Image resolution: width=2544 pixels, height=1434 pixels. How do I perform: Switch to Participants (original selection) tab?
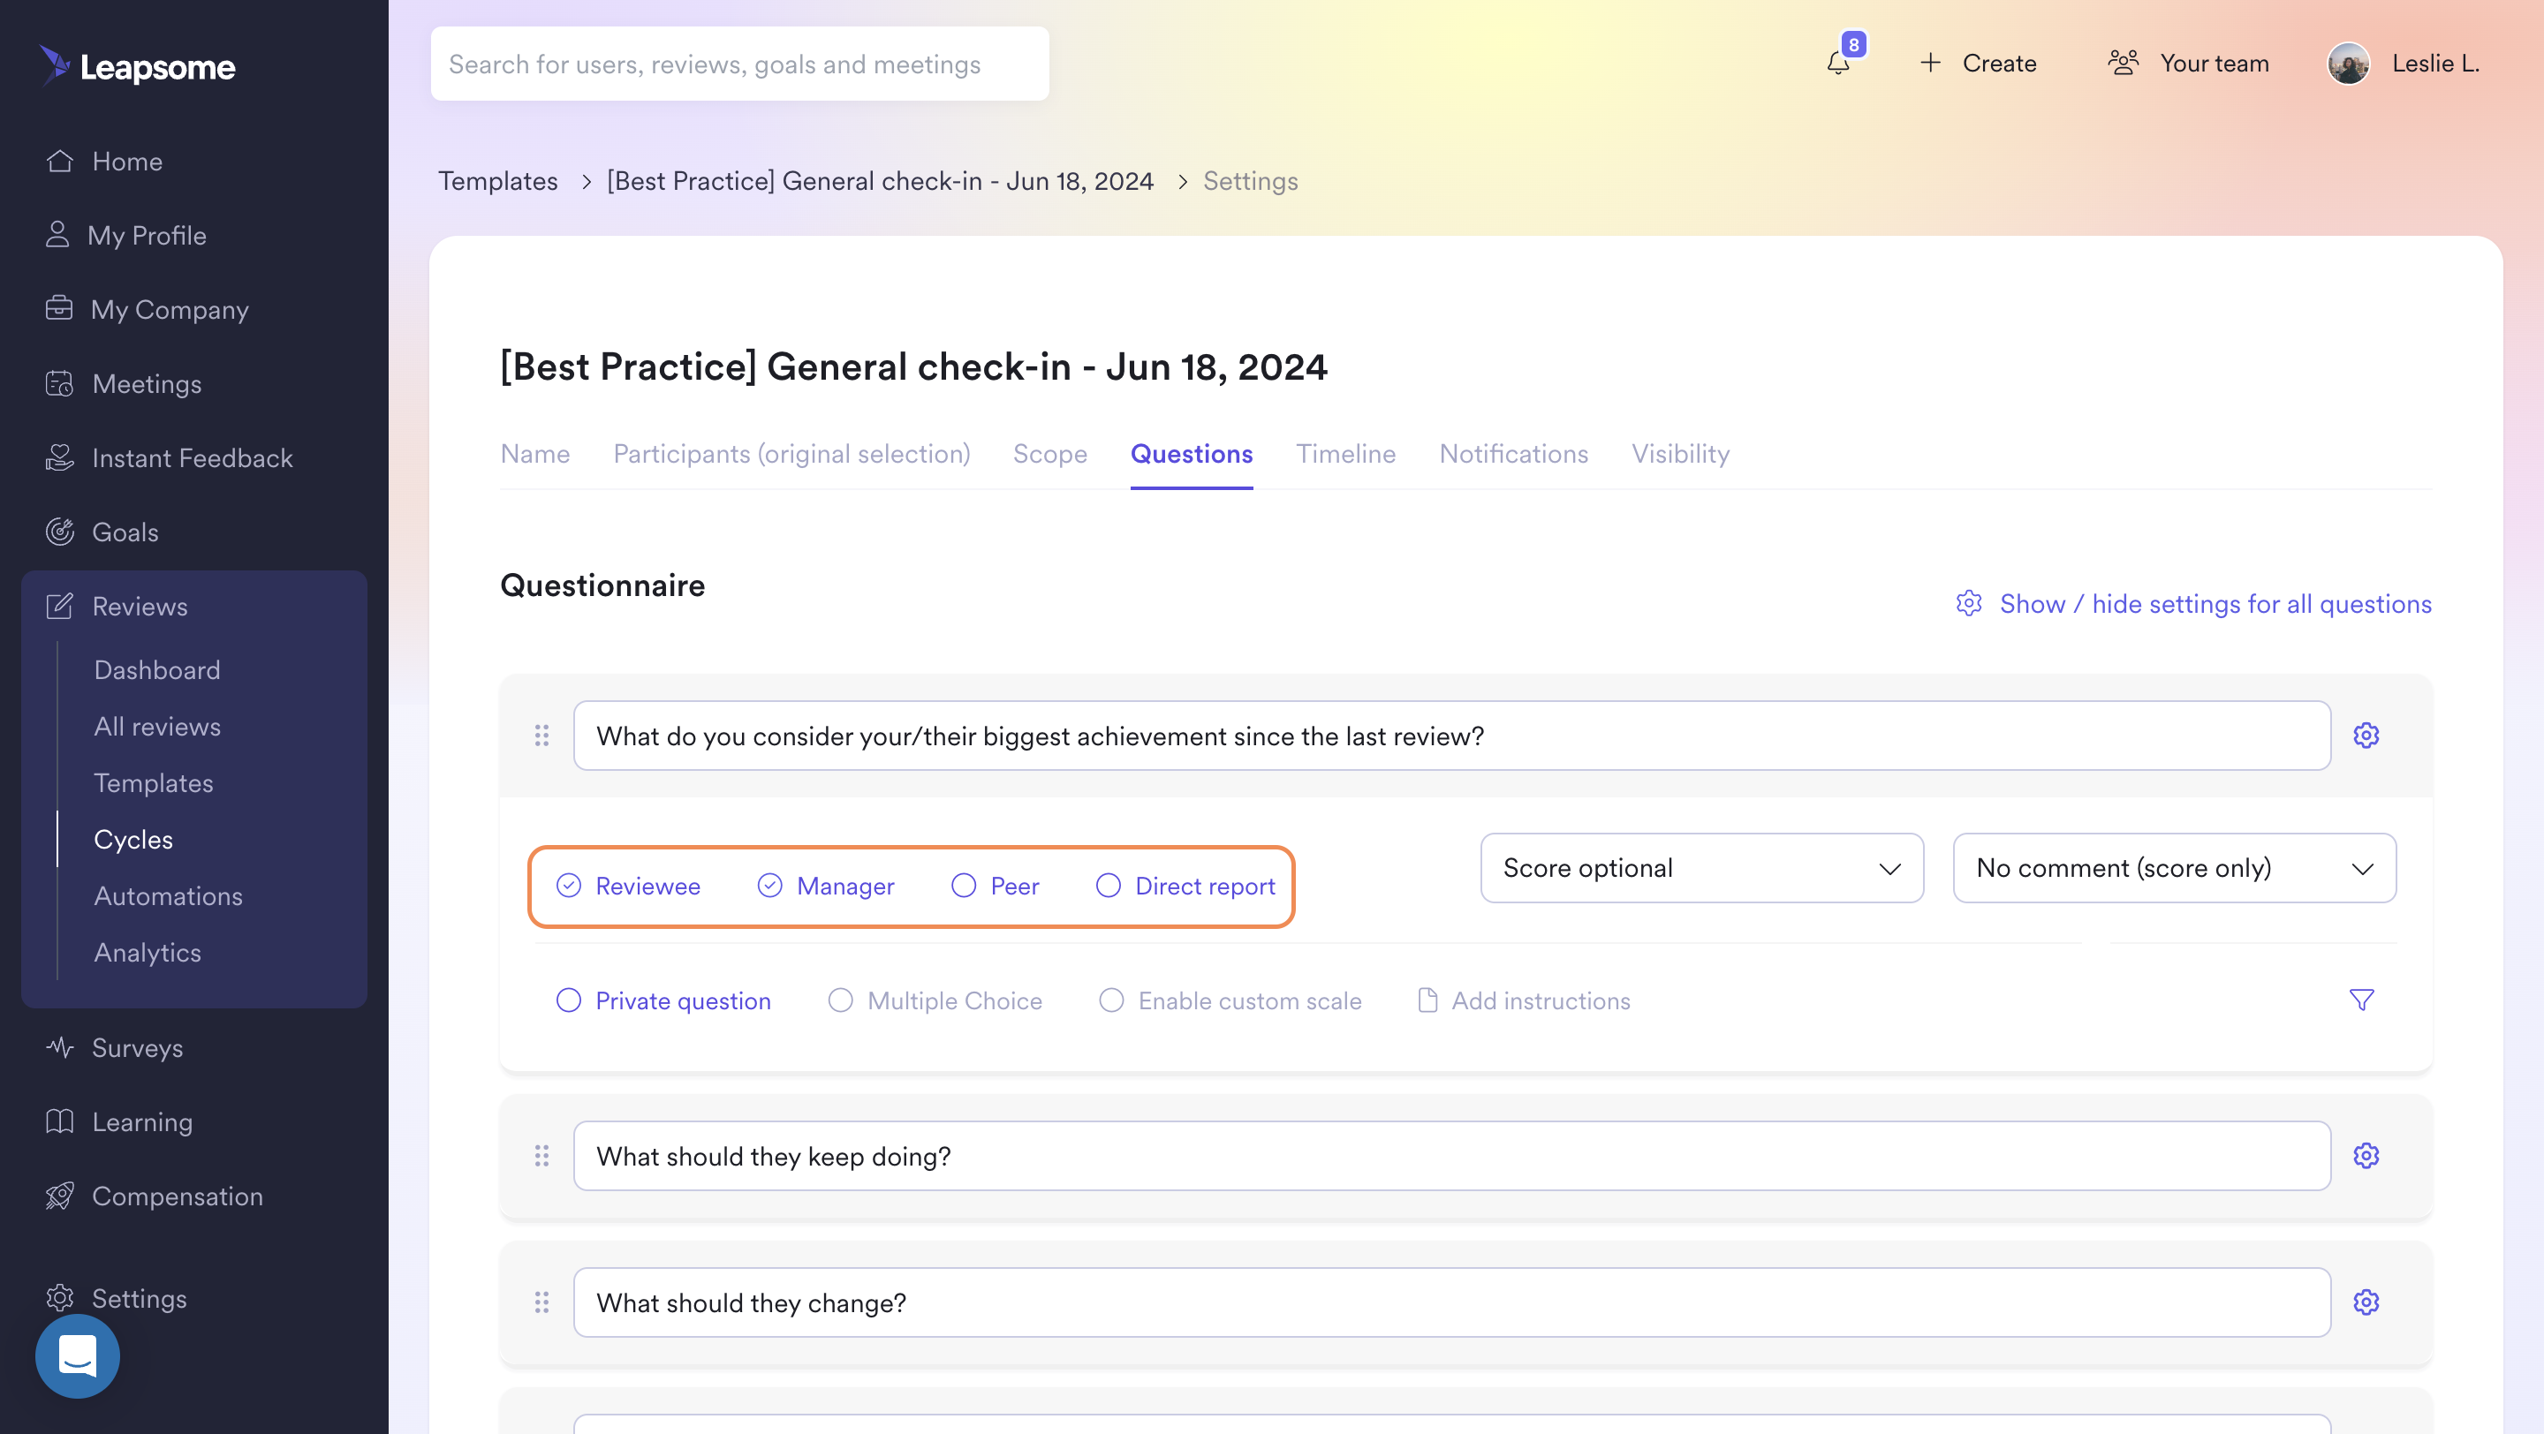pyautogui.click(x=791, y=453)
